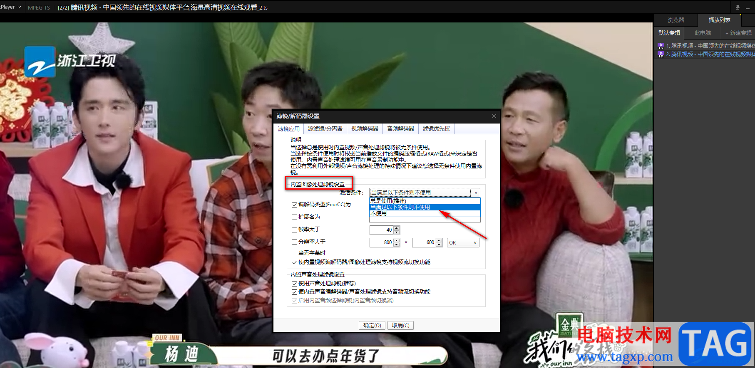Viewport: 755px width, 368px height.
Task: Switch to 音频解码器 tab
Action: coord(400,129)
